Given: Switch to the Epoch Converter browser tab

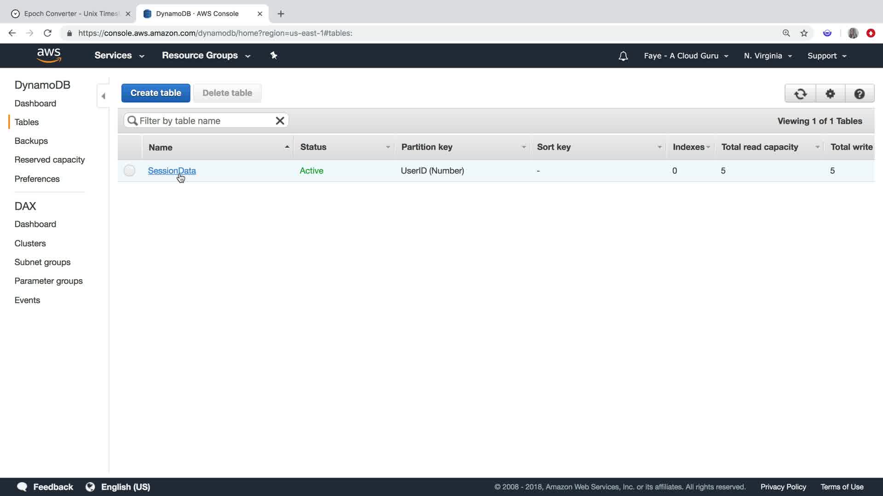Looking at the screenshot, I should click(x=71, y=14).
